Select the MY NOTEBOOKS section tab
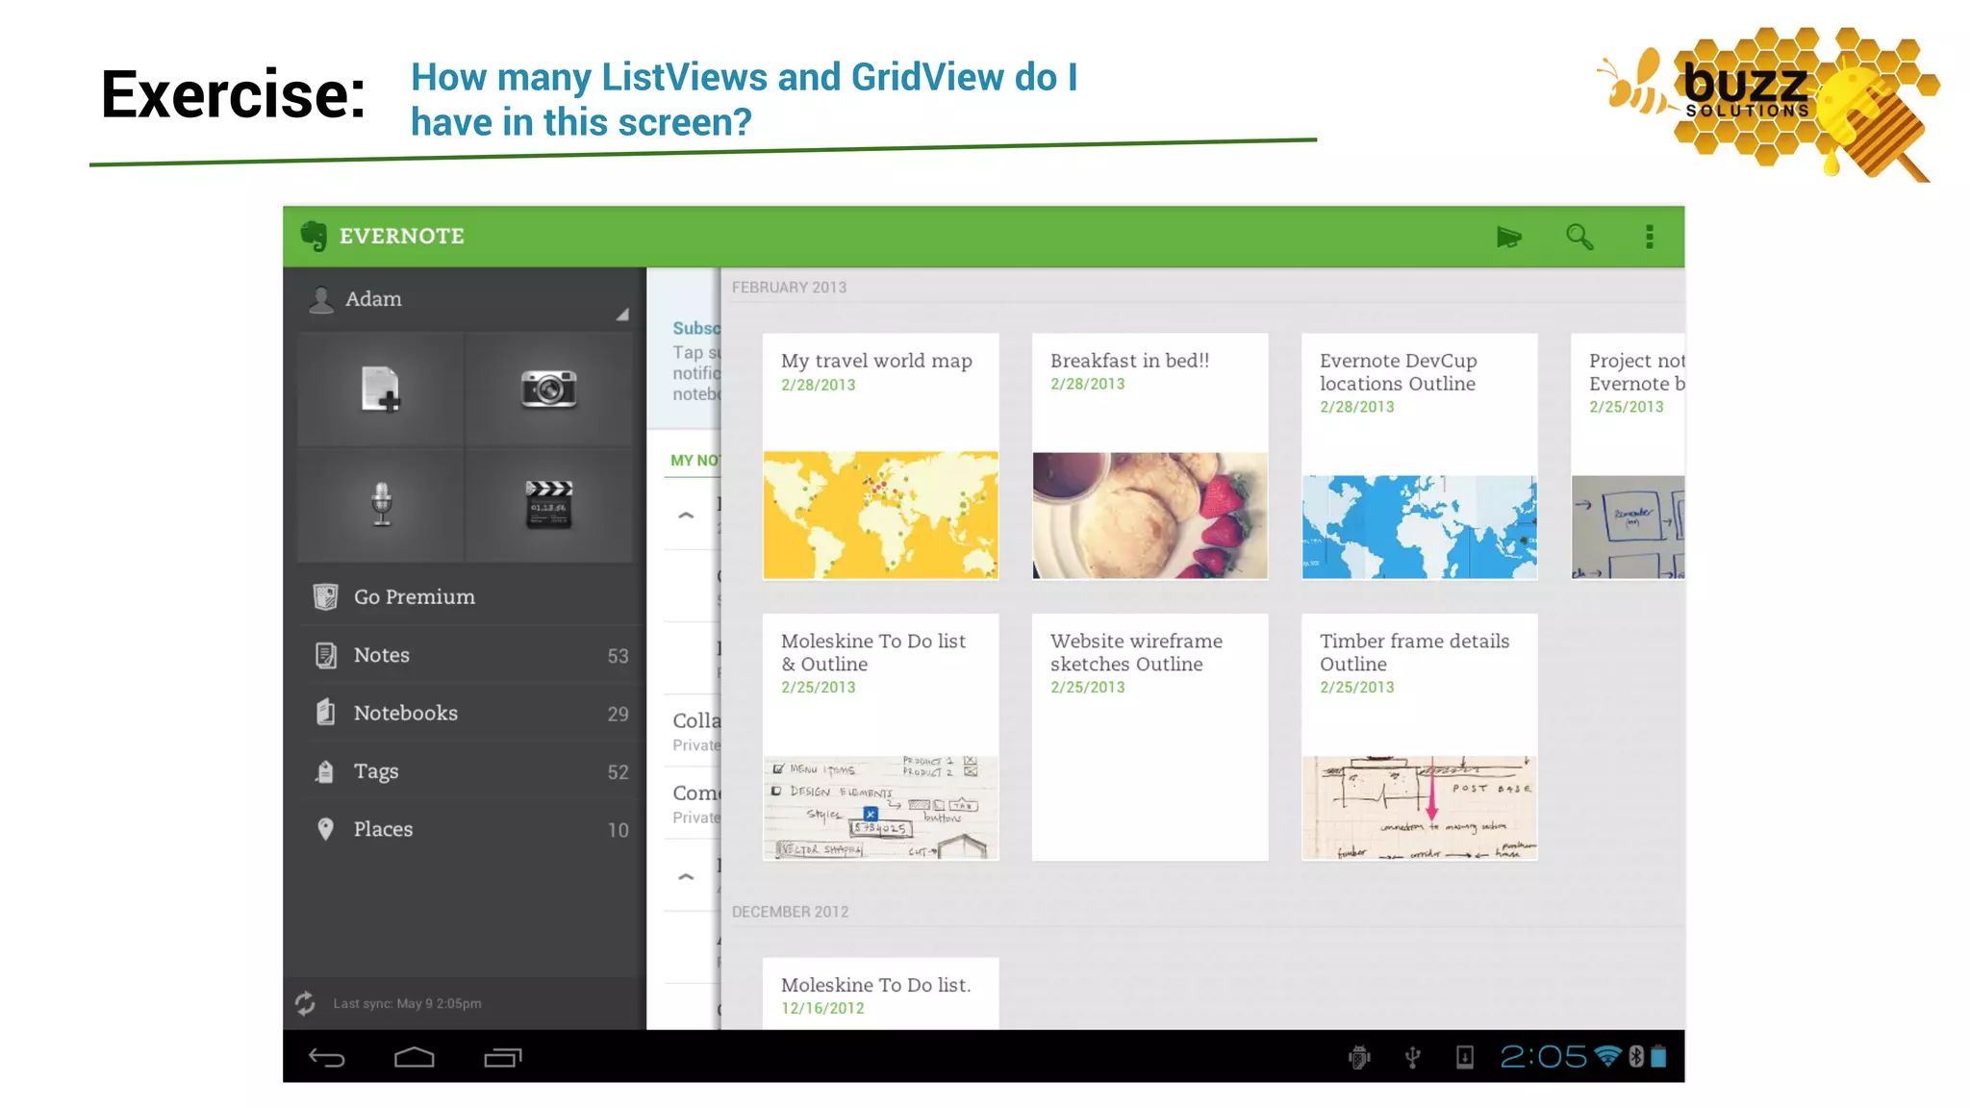This screenshot has width=1970, height=1108. (695, 461)
